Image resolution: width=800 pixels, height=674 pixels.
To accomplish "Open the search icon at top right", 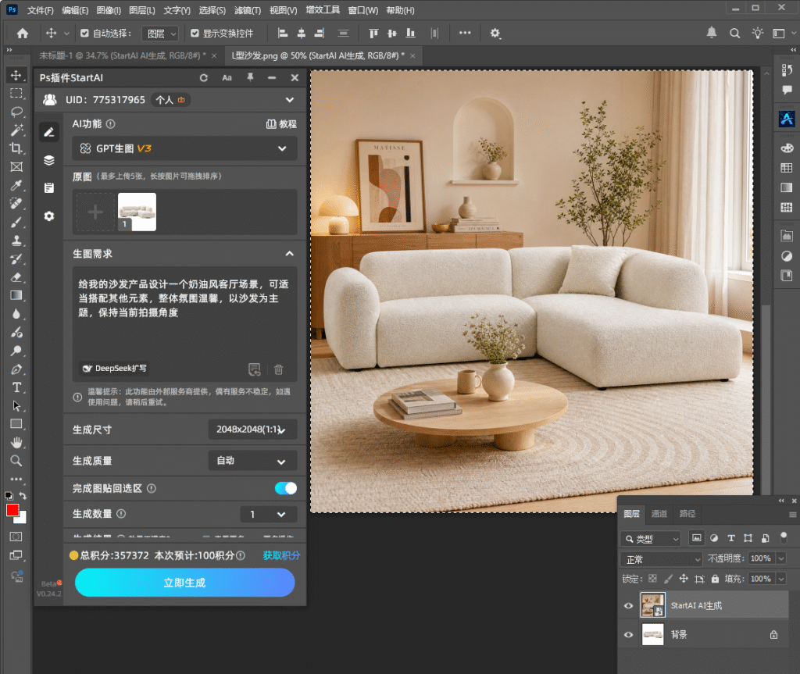I will pyautogui.click(x=734, y=33).
